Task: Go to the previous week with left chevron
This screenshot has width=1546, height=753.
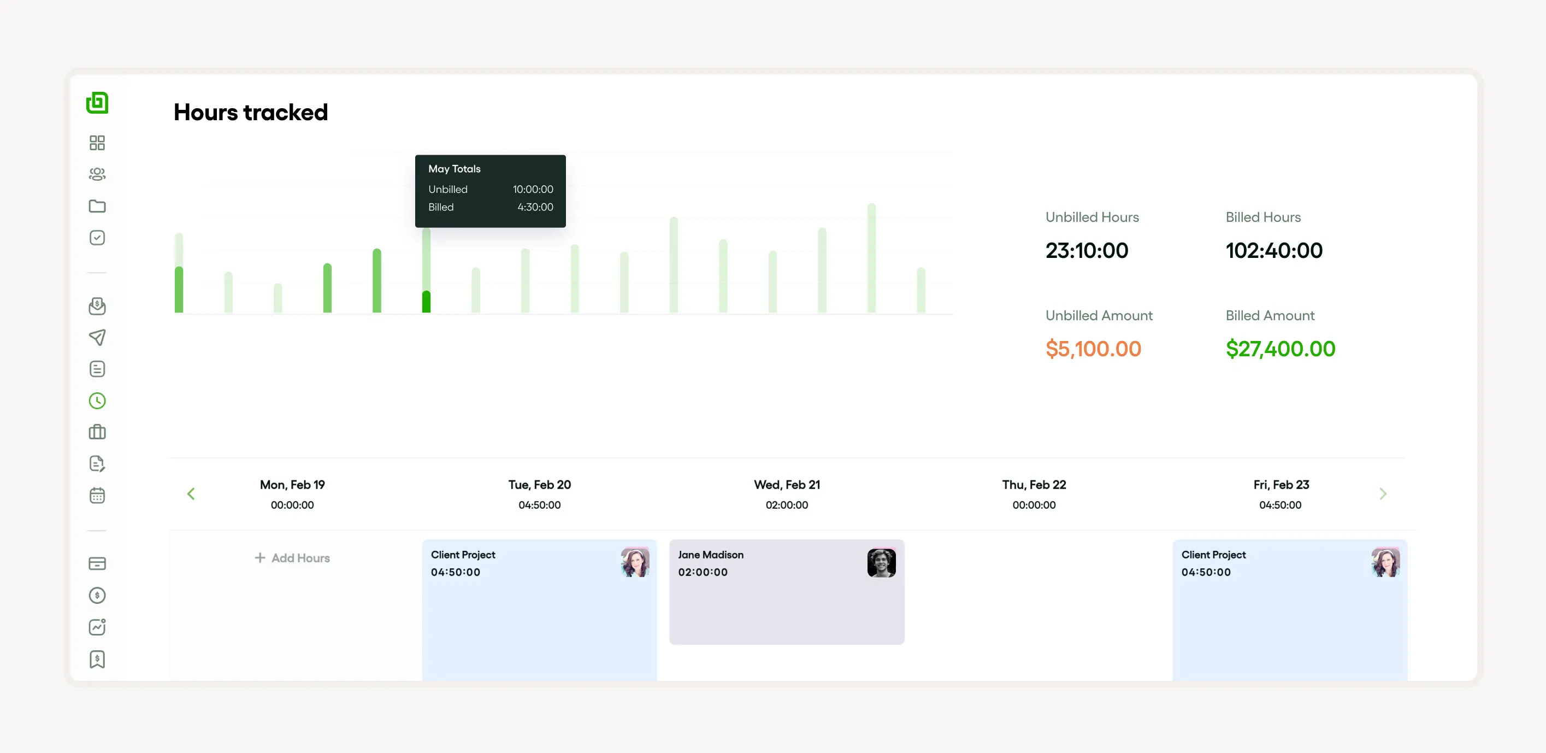Action: [x=191, y=493]
